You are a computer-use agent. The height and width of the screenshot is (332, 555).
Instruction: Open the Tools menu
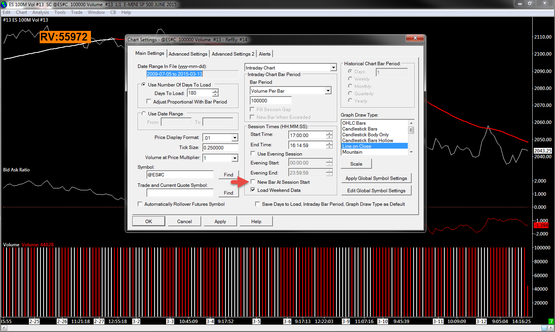tap(60, 12)
